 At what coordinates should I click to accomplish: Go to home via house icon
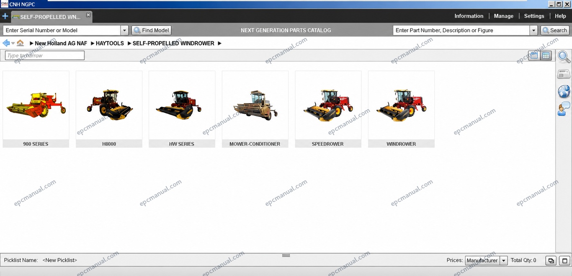(20, 43)
